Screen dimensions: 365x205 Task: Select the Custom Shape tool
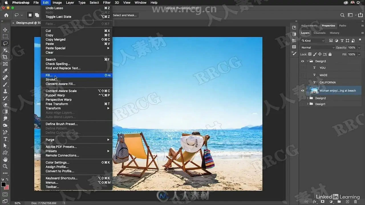click(5, 153)
